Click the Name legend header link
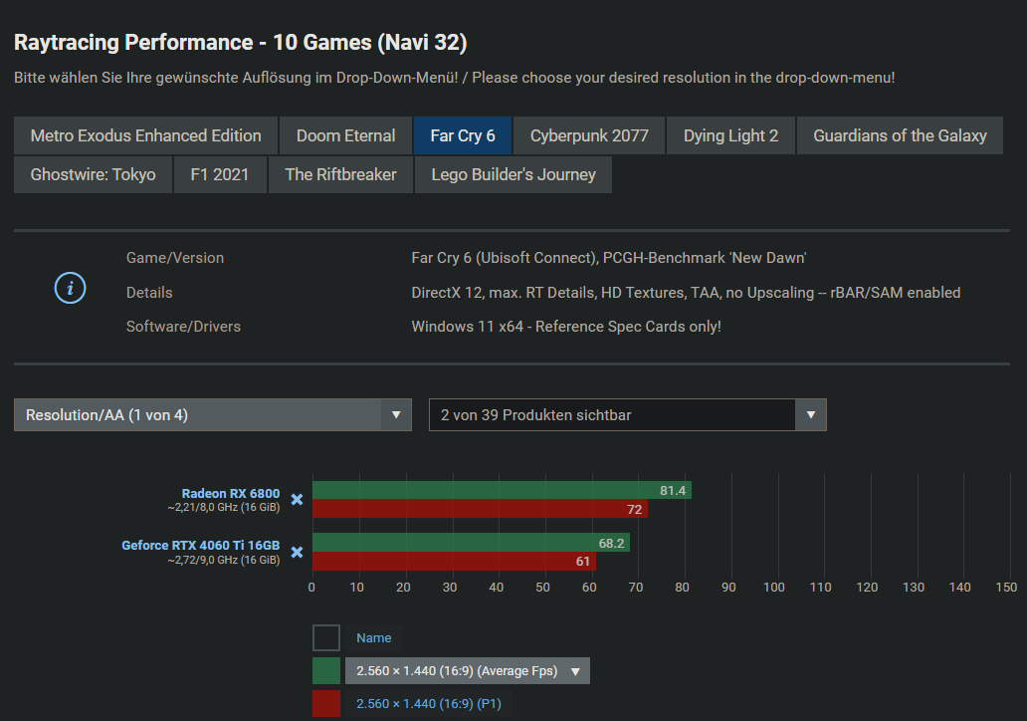The height and width of the screenshot is (721, 1027). [374, 637]
